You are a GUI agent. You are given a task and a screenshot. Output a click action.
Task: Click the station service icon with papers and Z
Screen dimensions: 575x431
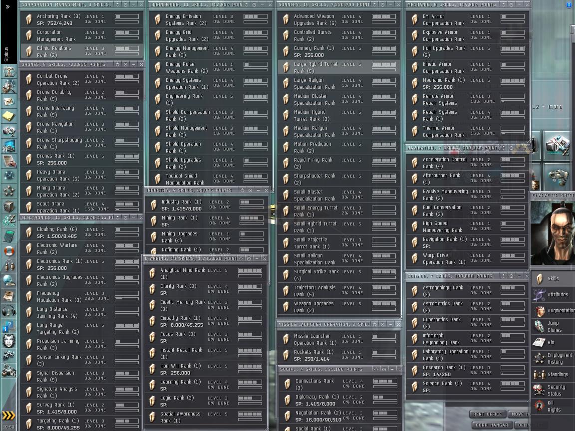coord(558,146)
